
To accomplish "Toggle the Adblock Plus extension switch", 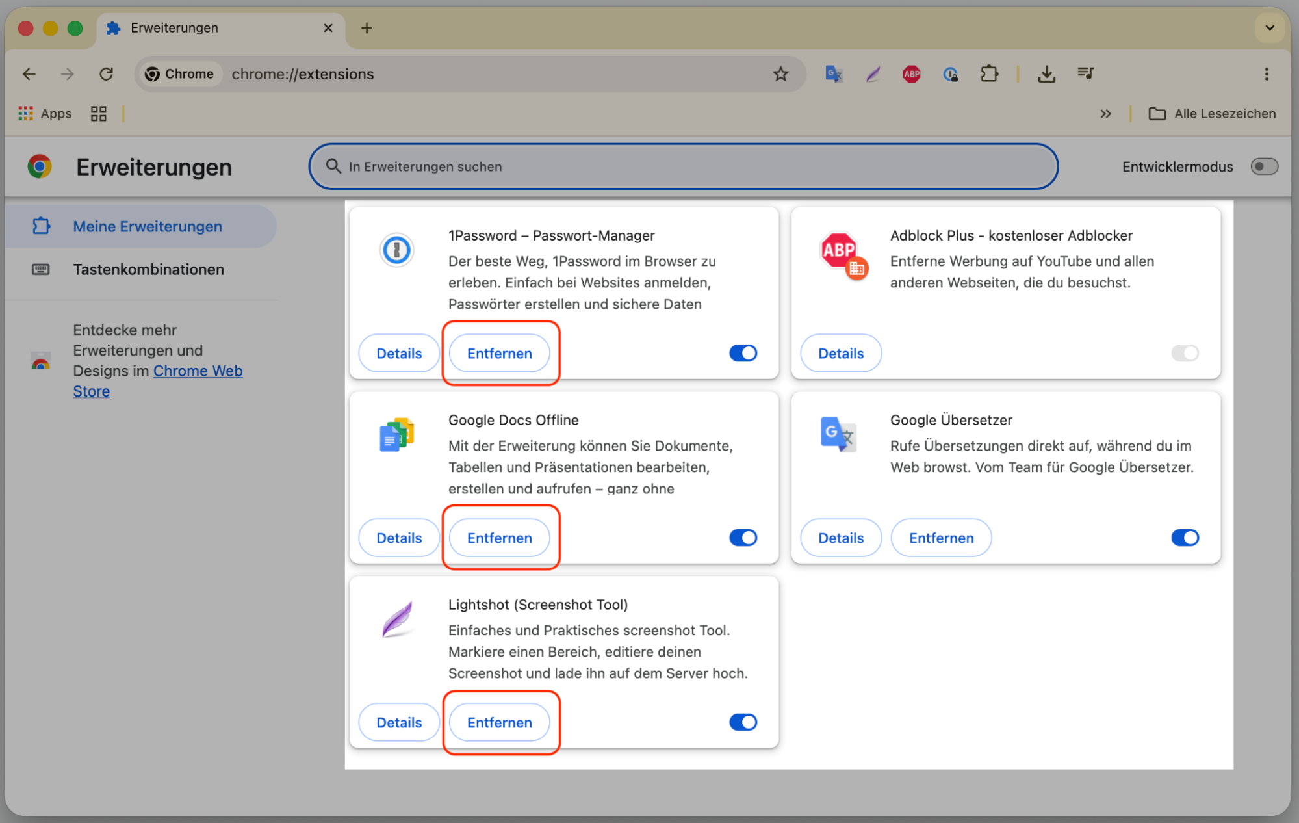I will (1185, 353).
